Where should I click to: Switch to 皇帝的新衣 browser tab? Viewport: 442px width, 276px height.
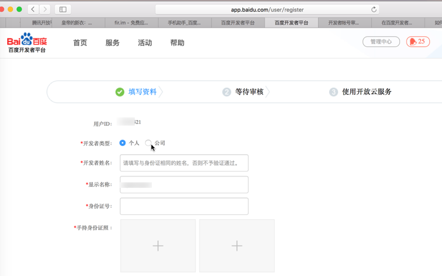[x=78, y=23]
